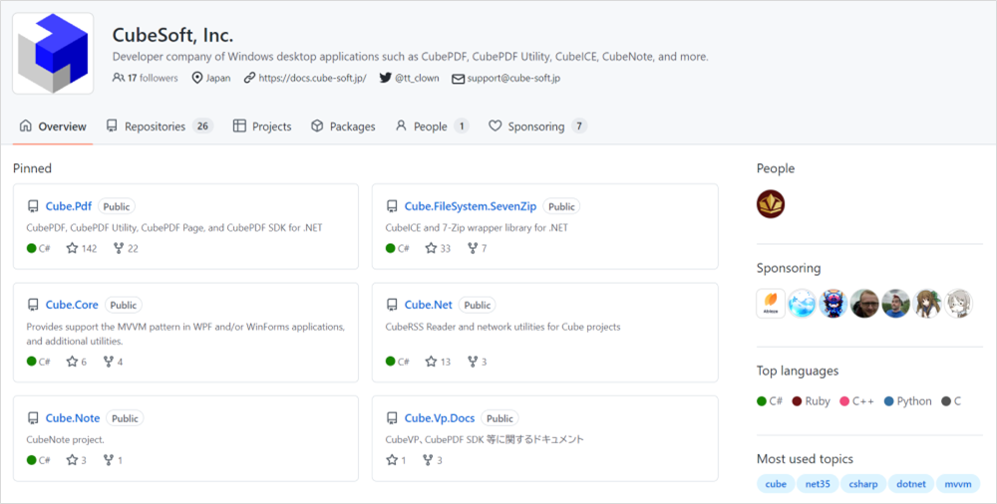
Task: Click the mvvm topic tag
Action: pyautogui.click(x=958, y=484)
